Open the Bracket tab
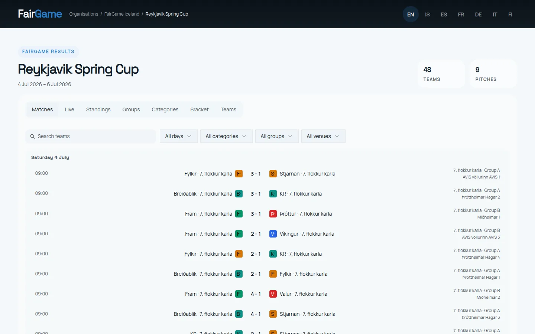The height and width of the screenshot is (334, 535). (x=200, y=109)
